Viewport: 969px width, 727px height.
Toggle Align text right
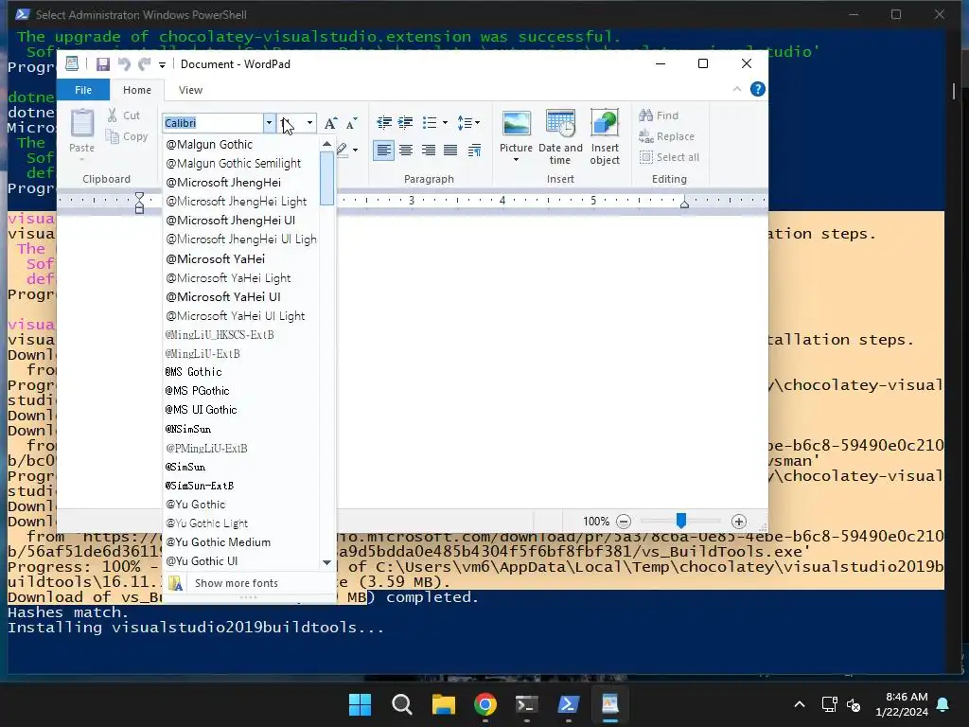(x=429, y=151)
